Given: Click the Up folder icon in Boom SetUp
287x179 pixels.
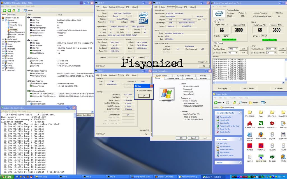Looking at the screenshot, I should tap(235, 103).
